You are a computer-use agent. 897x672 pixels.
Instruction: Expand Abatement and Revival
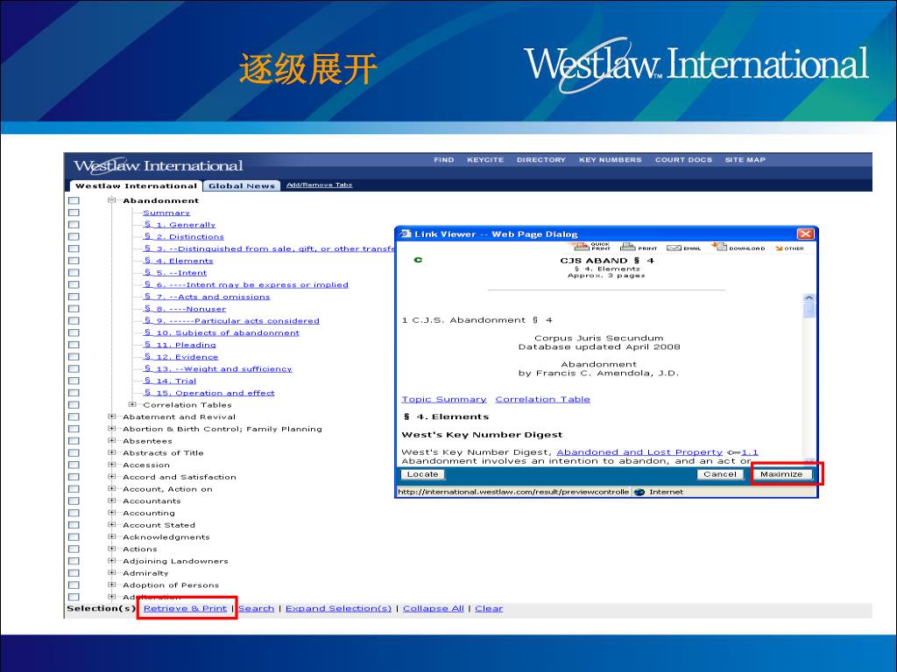click(x=112, y=416)
